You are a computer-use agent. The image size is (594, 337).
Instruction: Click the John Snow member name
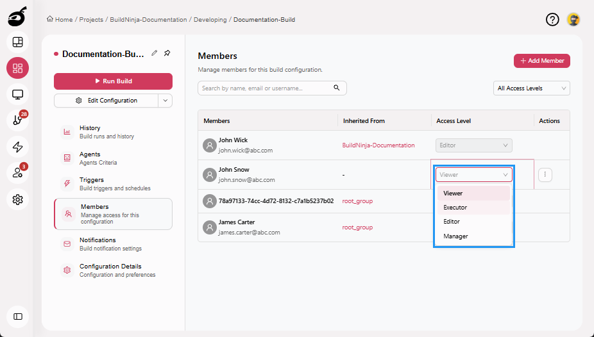233,169
